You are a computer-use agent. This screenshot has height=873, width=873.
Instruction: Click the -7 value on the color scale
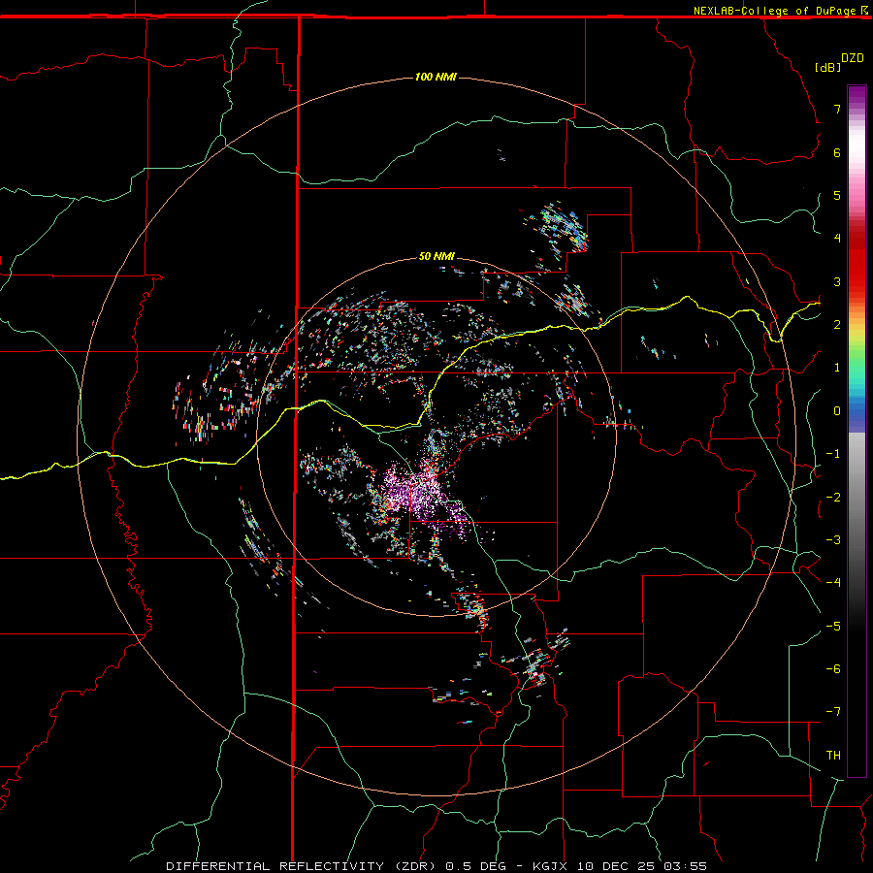pyautogui.click(x=833, y=712)
